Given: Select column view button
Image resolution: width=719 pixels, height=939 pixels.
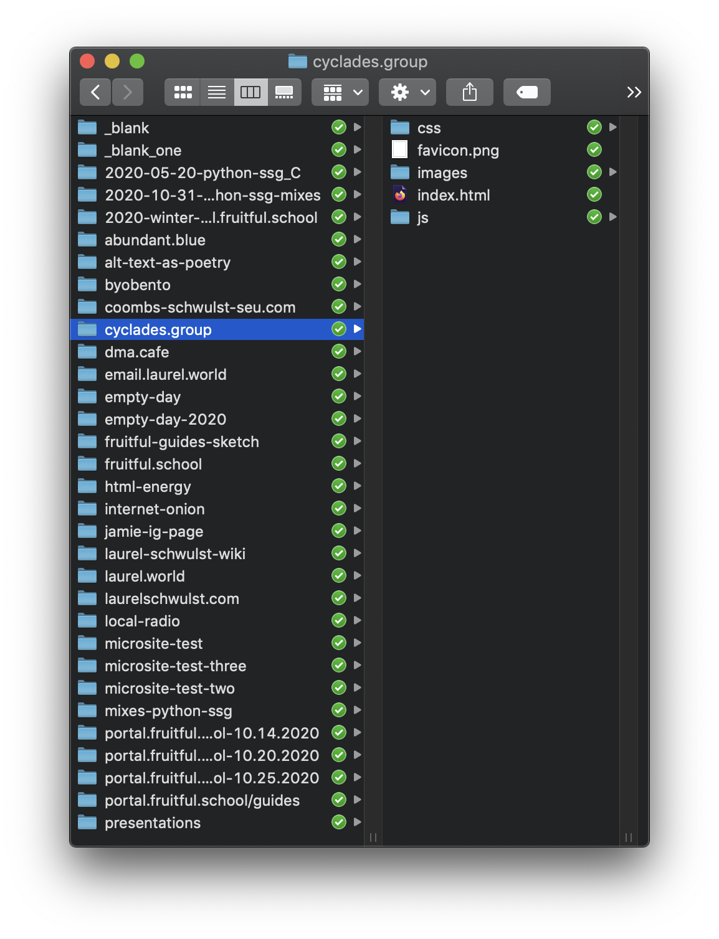Looking at the screenshot, I should (x=250, y=92).
